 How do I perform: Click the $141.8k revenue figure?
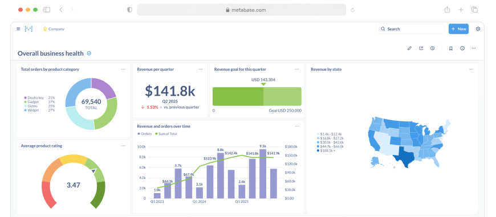pos(170,91)
